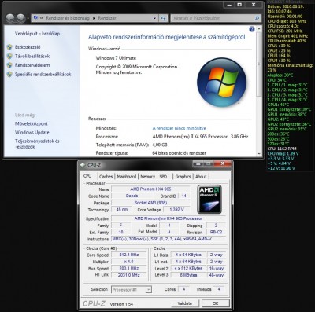
Task: Click the CPU-Z title bar icon
Action: (83, 165)
